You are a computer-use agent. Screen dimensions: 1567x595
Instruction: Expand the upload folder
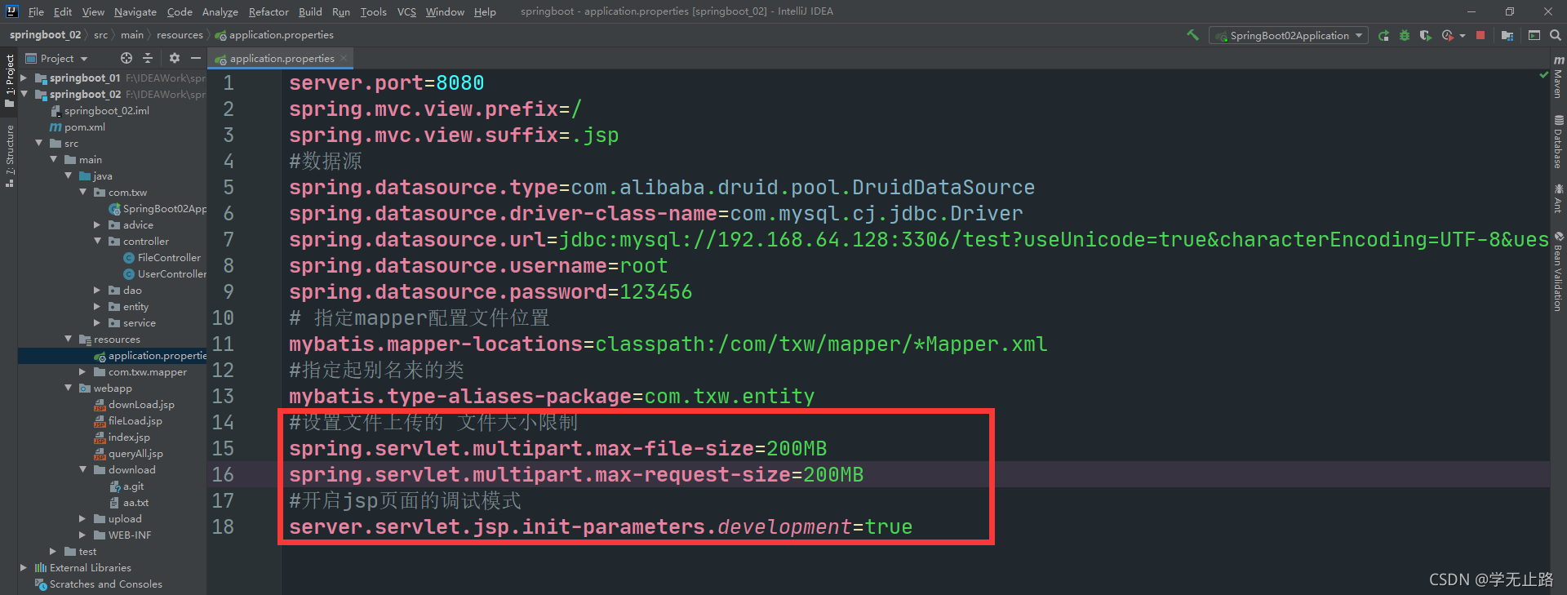(82, 518)
